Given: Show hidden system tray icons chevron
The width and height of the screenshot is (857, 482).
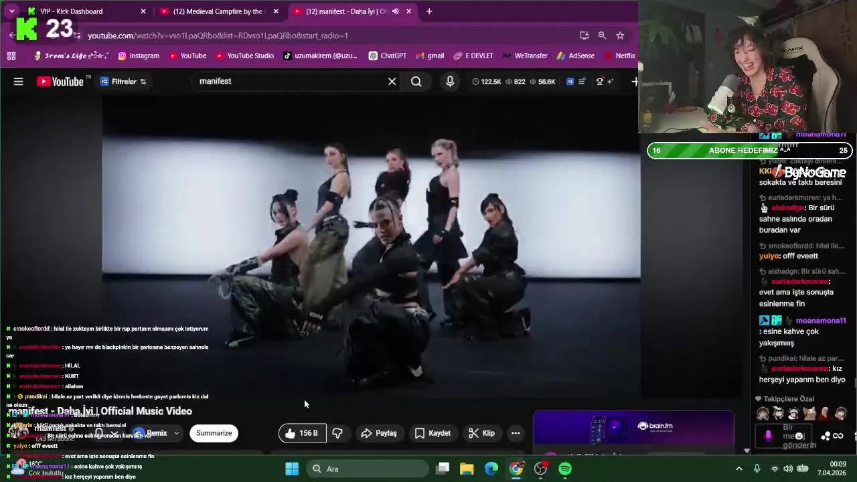Looking at the screenshot, I should 739,469.
